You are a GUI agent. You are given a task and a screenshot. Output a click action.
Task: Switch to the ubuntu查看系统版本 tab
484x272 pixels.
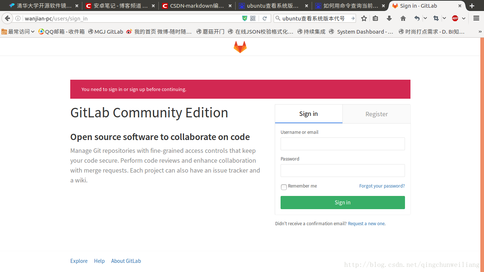coord(274,6)
